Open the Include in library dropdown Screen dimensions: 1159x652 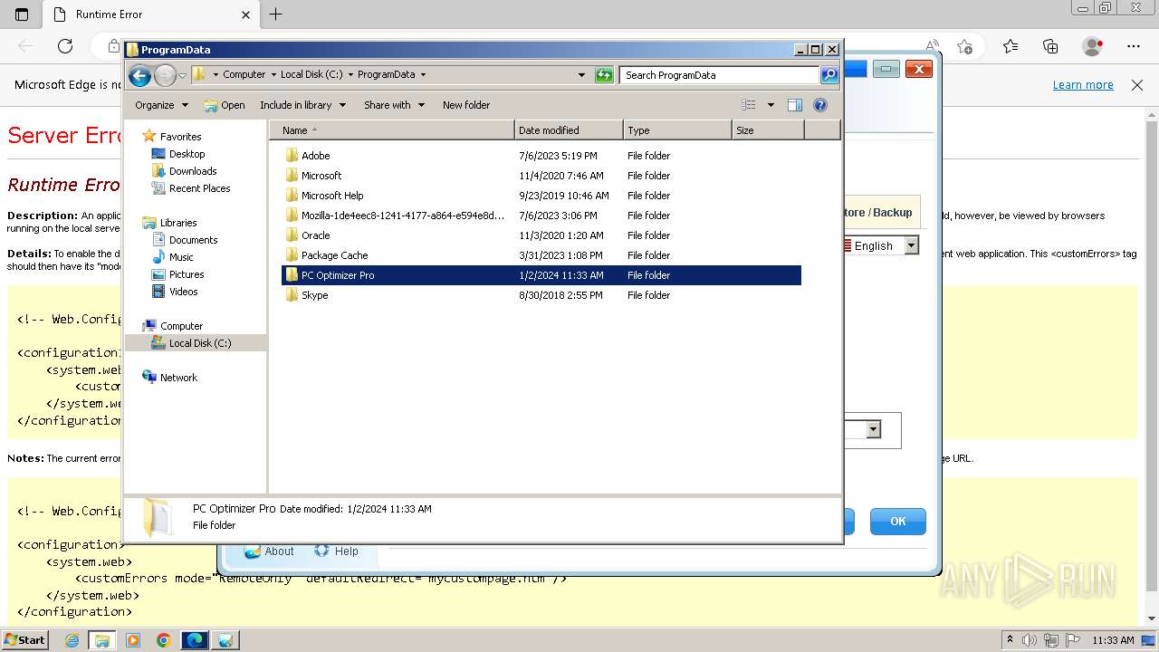click(x=302, y=105)
